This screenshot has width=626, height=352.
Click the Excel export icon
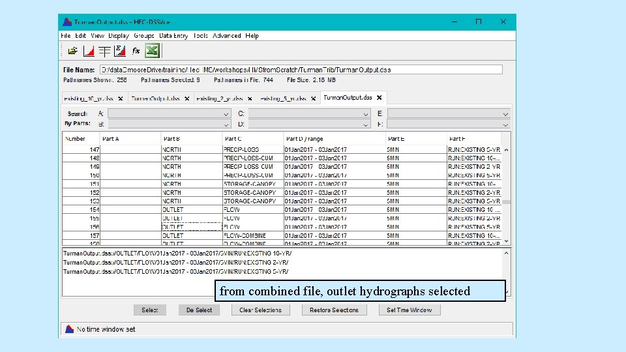(152, 51)
